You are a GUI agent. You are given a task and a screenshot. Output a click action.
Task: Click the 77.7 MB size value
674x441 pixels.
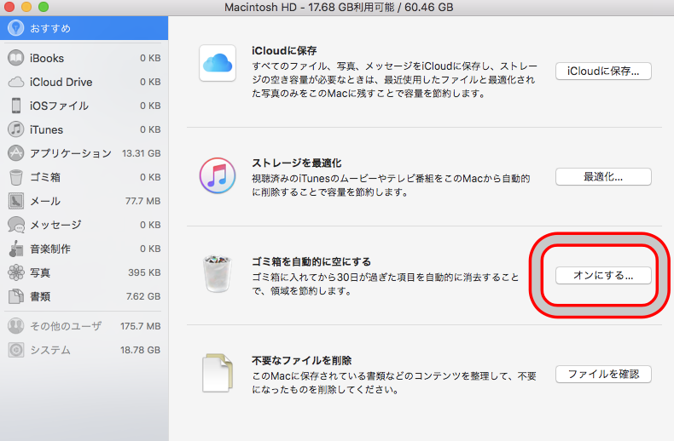142,201
